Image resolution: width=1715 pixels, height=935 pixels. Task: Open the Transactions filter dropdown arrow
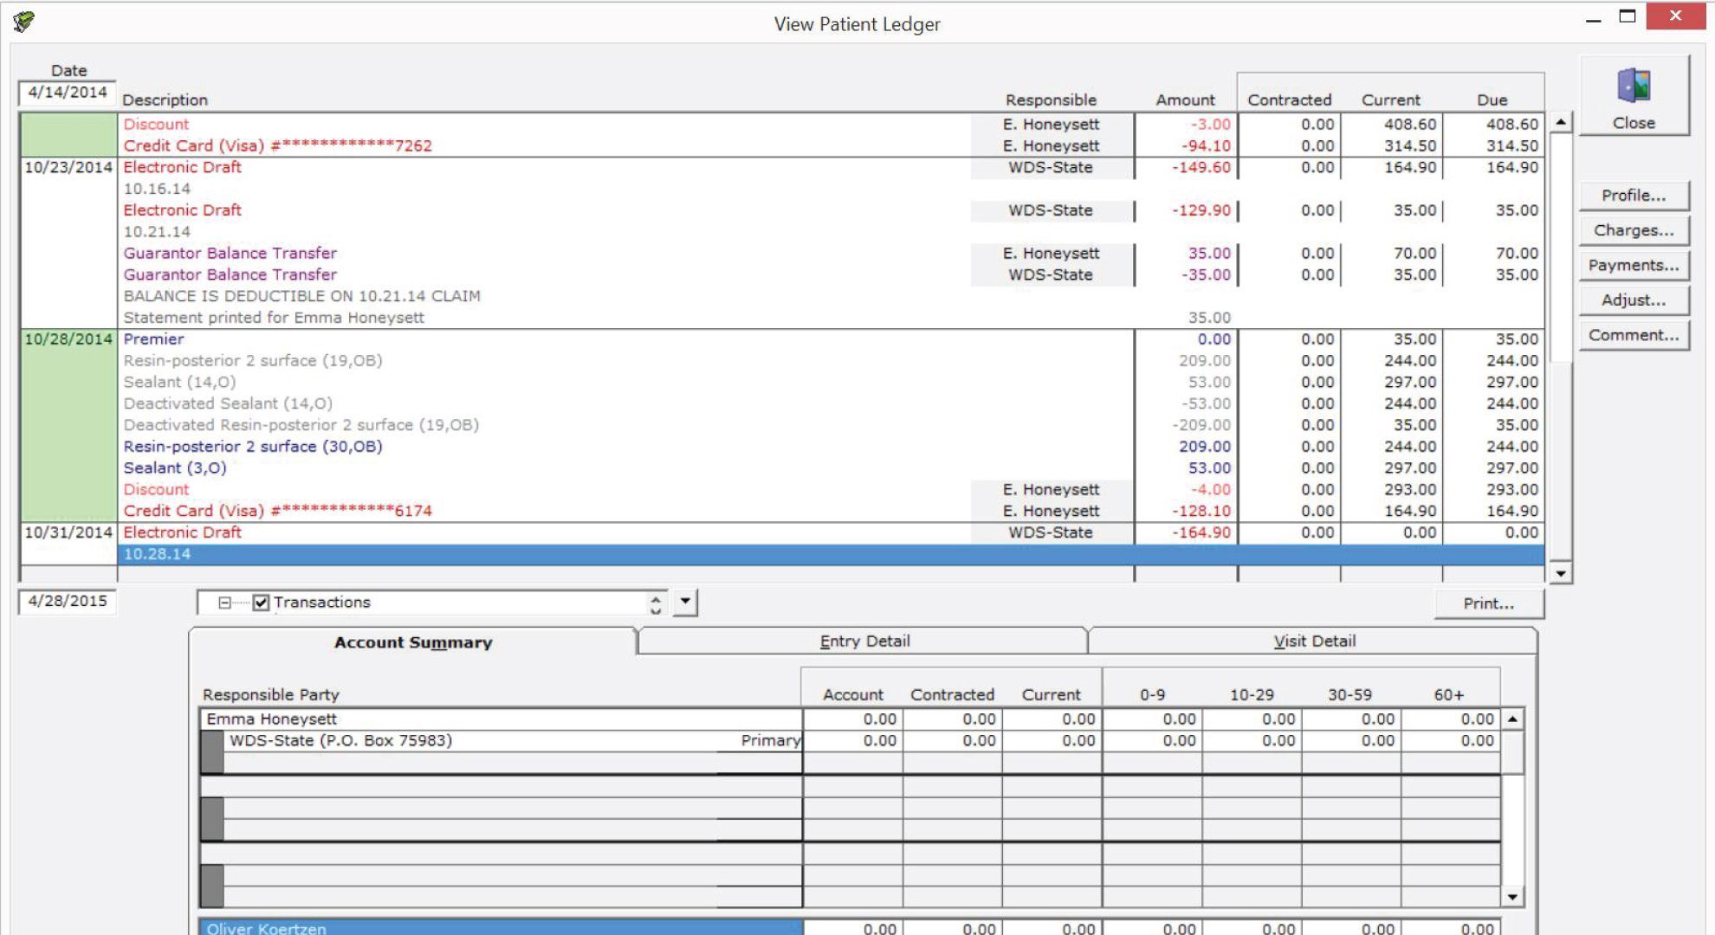[x=685, y=602]
